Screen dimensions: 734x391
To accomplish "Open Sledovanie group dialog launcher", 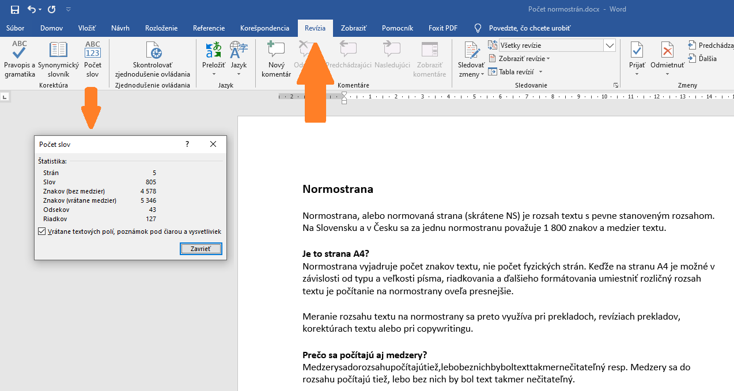I will [x=616, y=85].
